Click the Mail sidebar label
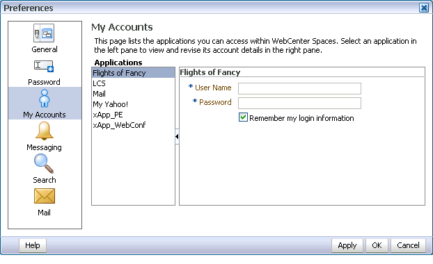433x264 pixels. [x=44, y=213]
